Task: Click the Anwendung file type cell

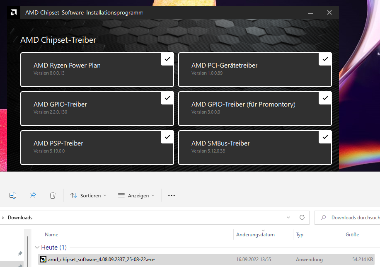Action: (309, 259)
